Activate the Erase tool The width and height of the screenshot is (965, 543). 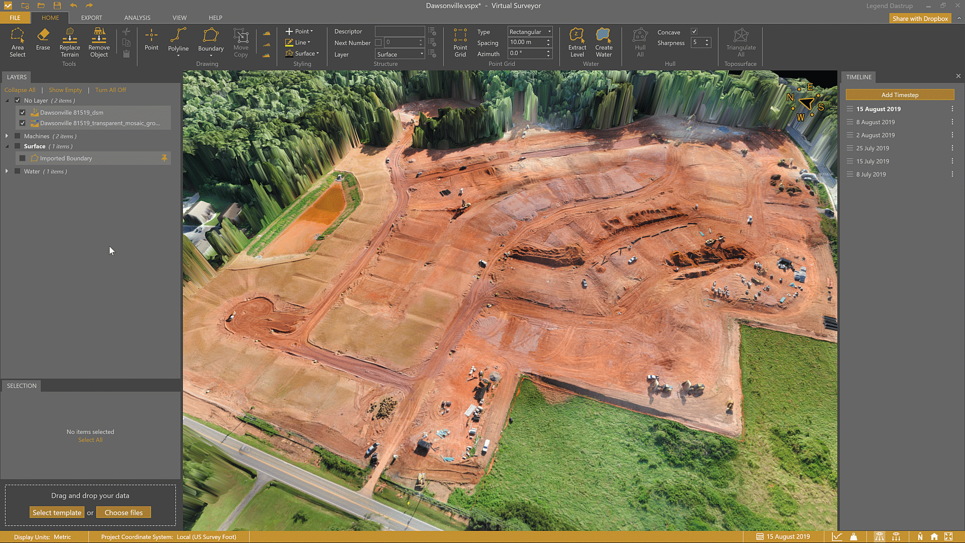click(x=43, y=39)
